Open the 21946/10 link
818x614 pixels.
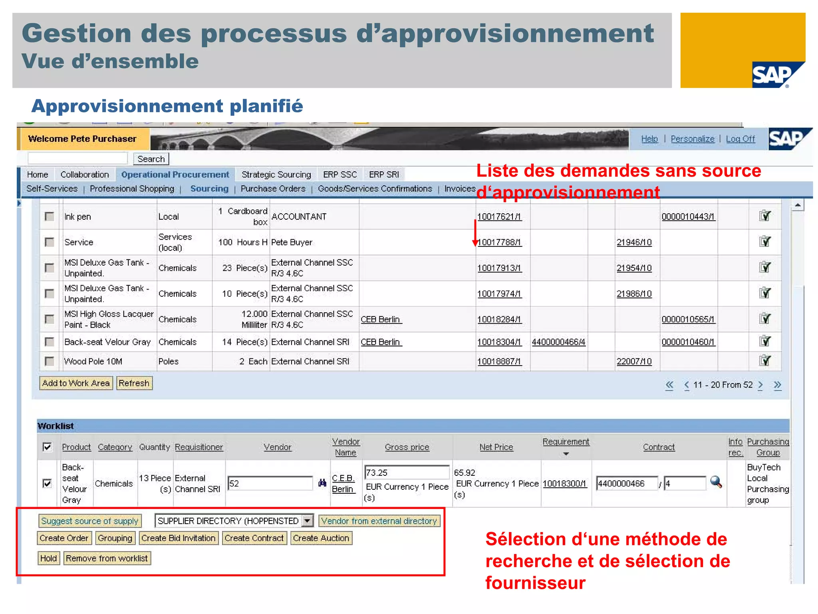click(634, 242)
